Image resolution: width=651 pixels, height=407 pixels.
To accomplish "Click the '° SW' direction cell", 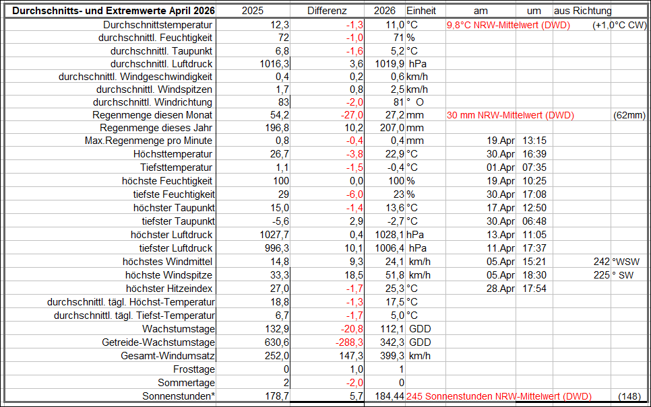I will 623,275.
